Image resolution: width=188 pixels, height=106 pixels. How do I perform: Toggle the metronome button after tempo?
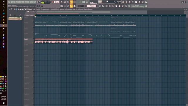click(61, 2)
